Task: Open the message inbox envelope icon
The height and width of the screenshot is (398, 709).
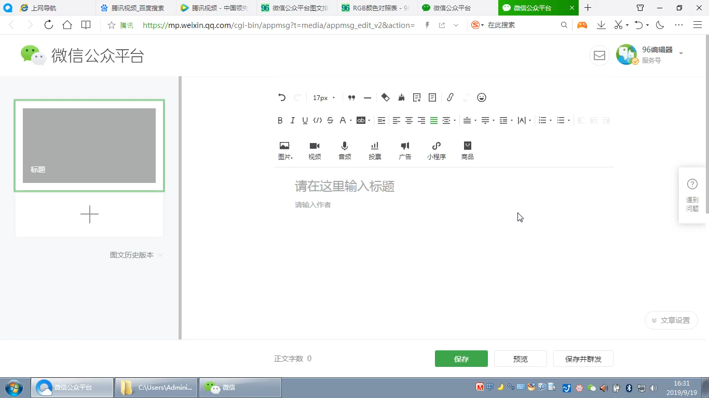Action: click(599, 55)
